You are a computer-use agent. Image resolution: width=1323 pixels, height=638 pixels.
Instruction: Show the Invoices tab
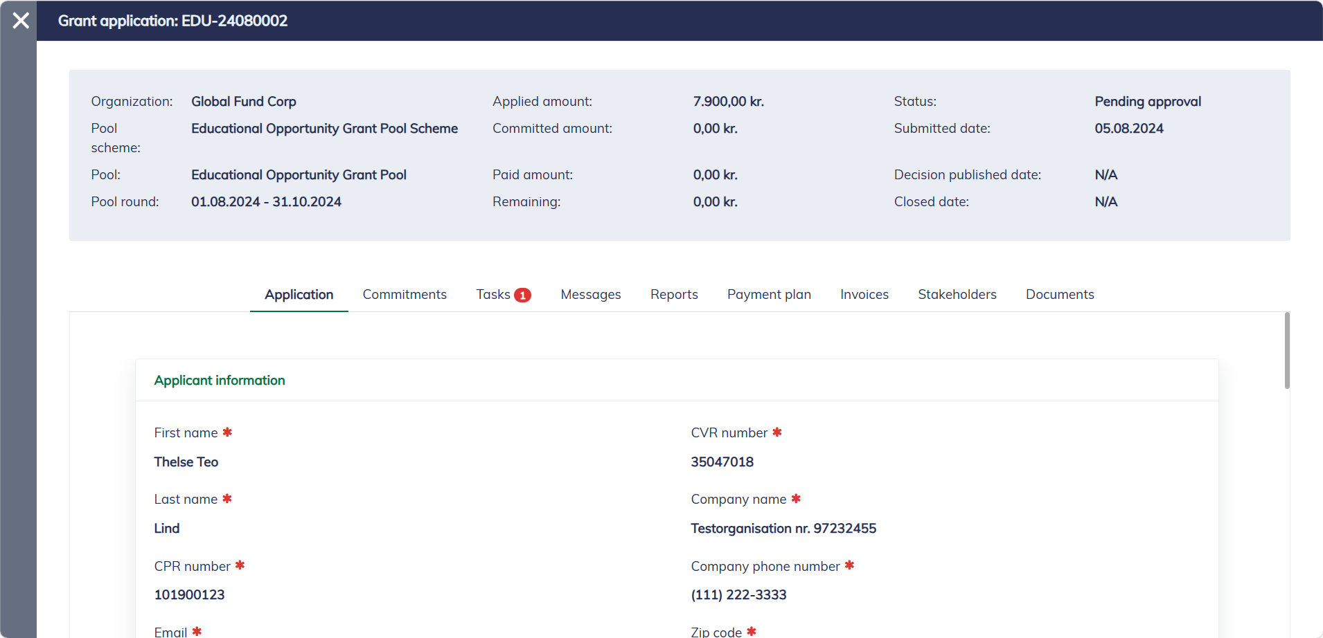pyautogui.click(x=864, y=295)
